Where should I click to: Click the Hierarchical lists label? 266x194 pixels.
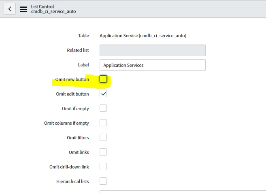click(72, 181)
